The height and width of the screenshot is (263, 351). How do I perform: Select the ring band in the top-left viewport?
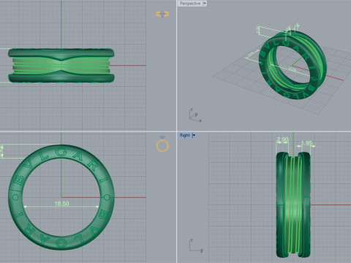pos(61,66)
